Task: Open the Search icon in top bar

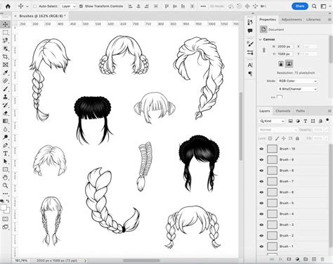Action: 314,6
